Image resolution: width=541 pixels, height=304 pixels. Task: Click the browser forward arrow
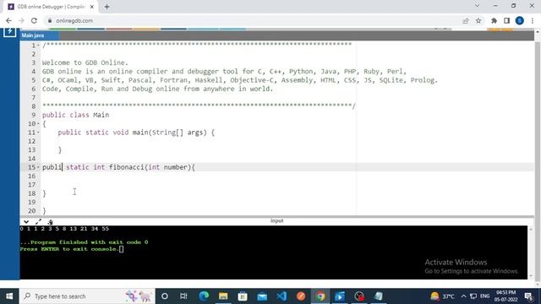click(x=21, y=20)
